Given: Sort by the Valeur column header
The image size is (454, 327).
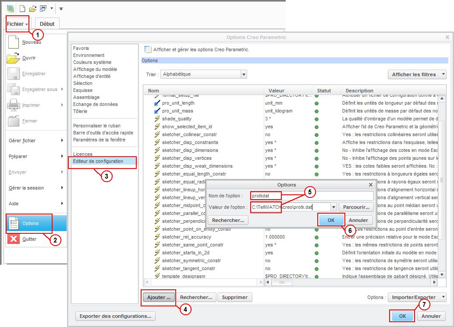Looking at the screenshot, I should [x=277, y=91].
